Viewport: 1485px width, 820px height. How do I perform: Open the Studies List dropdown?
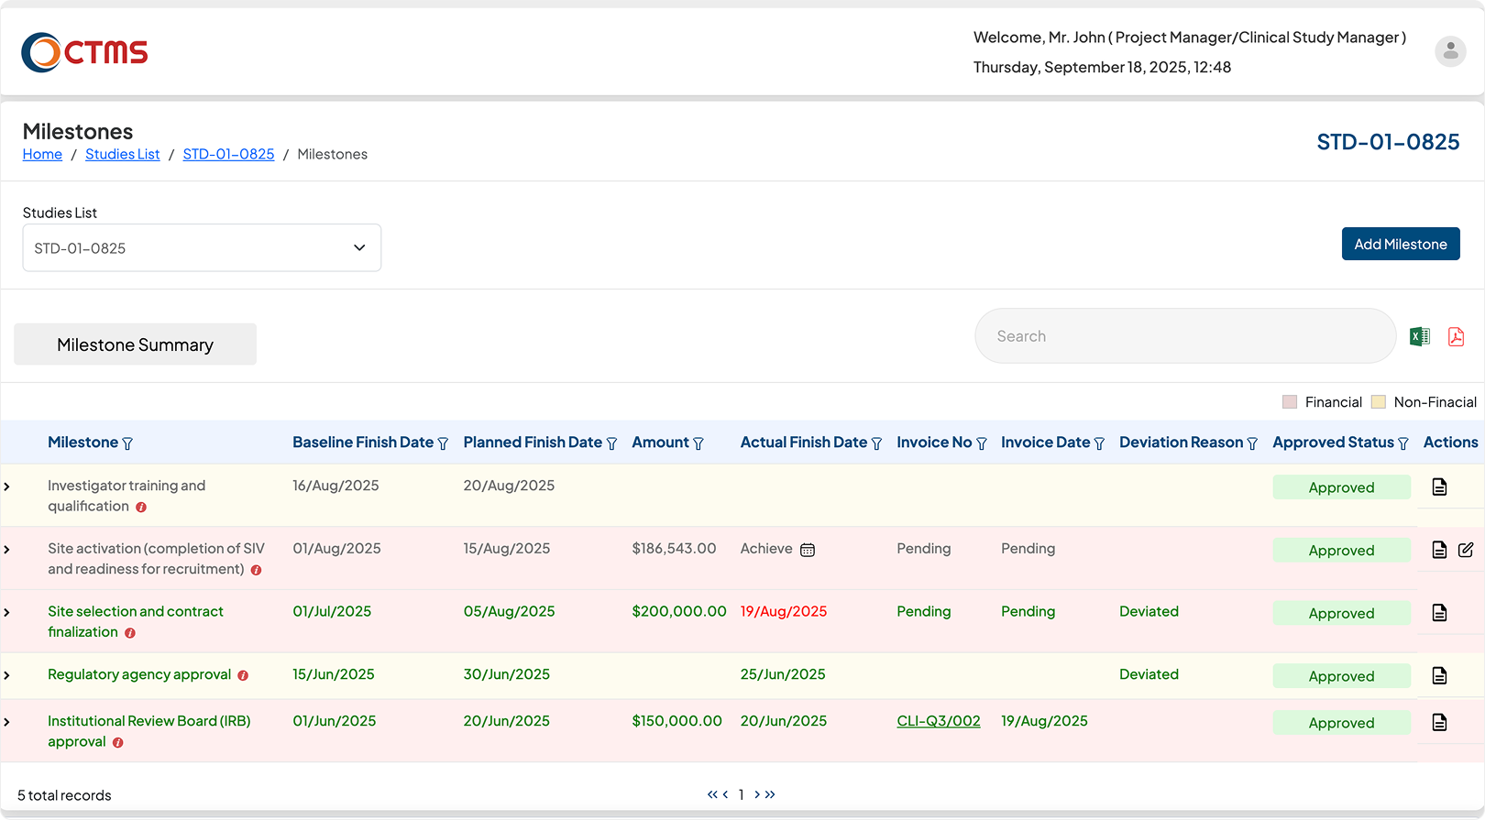click(x=202, y=247)
